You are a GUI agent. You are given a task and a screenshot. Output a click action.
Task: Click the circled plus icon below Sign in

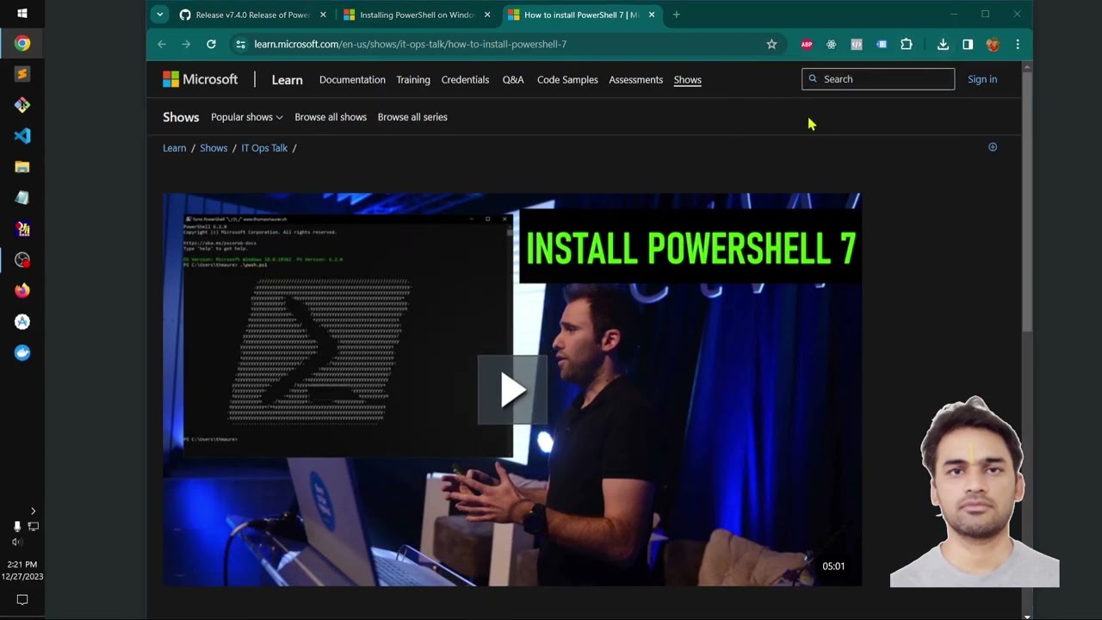[x=993, y=147]
